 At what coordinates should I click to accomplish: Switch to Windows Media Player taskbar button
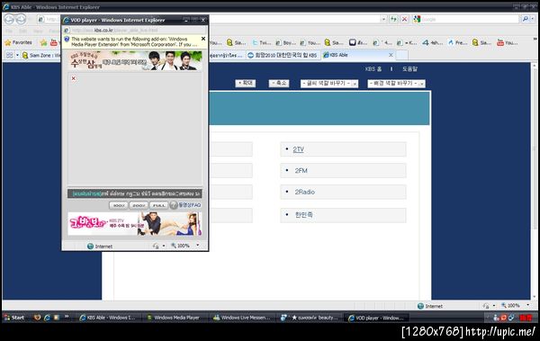click(175, 318)
